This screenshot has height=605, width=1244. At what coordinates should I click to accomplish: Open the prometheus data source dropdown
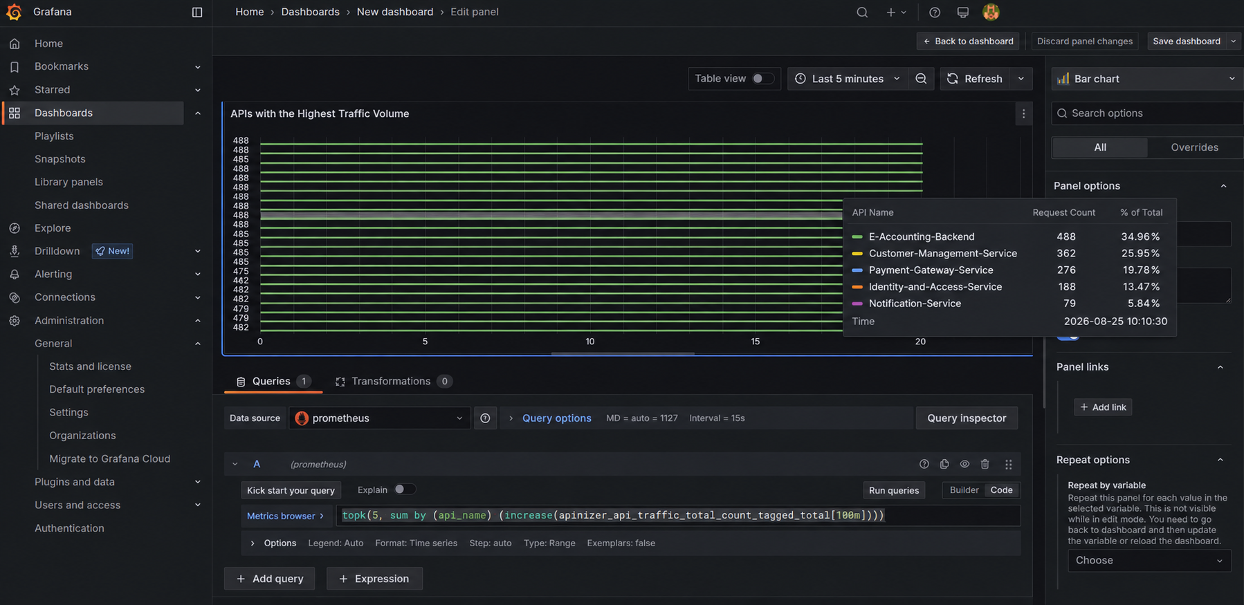[x=380, y=418]
